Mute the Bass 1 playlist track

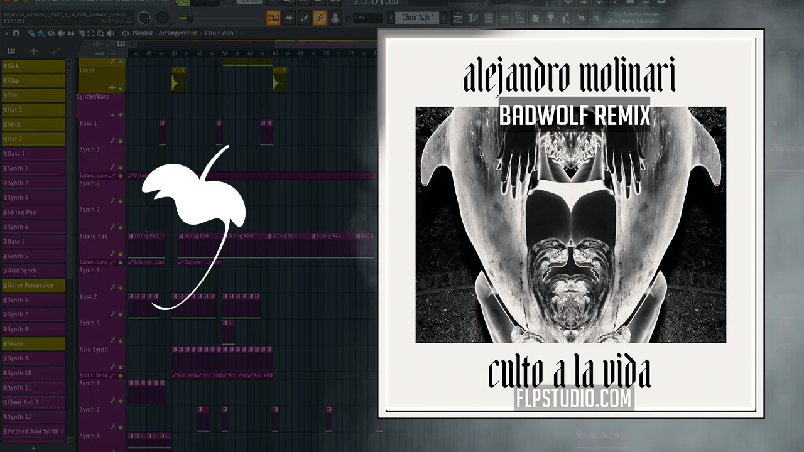coord(121,141)
